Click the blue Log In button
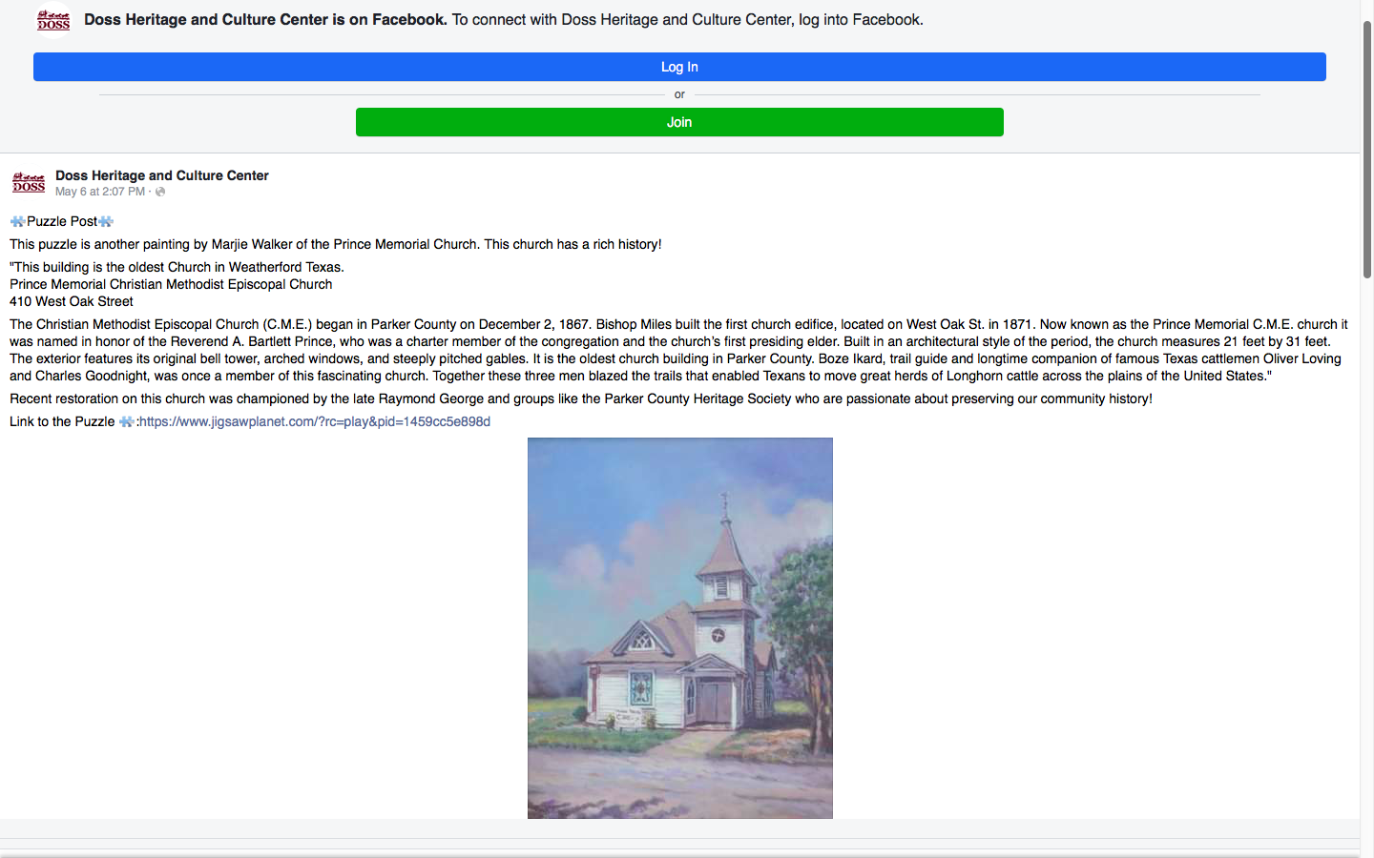The height and width of the screenshot is (858, 1374). tap(679, 67)
